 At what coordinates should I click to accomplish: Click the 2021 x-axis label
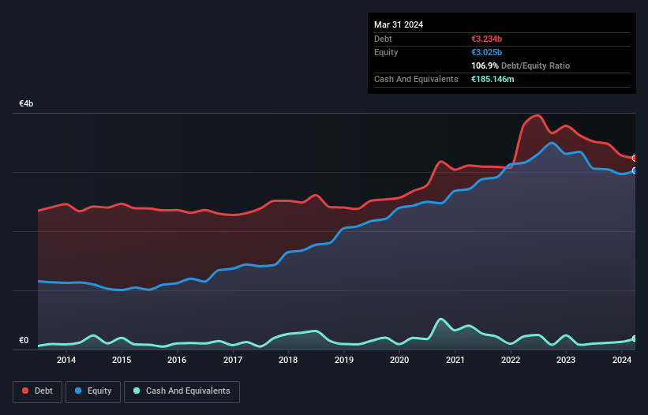point(455,360)
